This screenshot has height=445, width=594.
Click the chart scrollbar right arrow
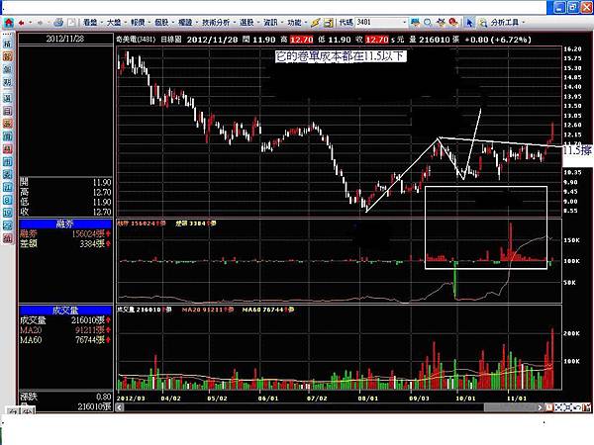click(x=540, y=407)
